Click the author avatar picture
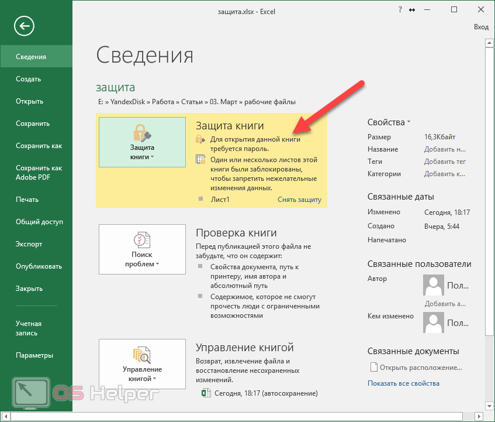Image resolution: width=495 pixels, height=422 pixels. (434, 285)
